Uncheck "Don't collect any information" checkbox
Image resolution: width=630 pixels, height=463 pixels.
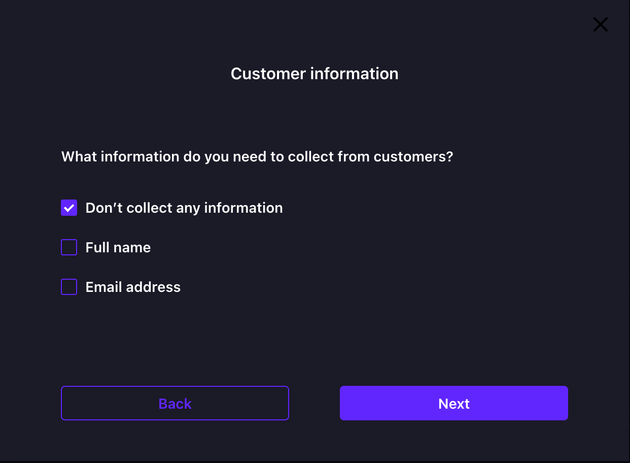point(69,208)
